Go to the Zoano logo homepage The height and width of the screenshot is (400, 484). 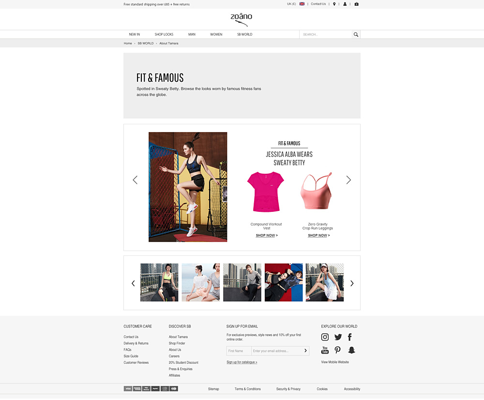pyautogui.click(x=242, y=19)
